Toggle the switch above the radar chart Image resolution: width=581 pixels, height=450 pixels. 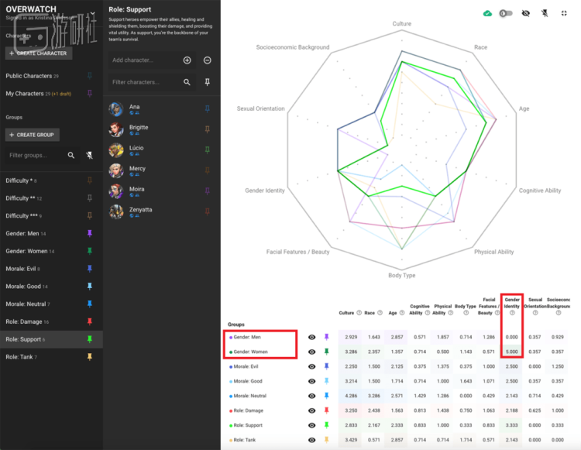(506, 13)
